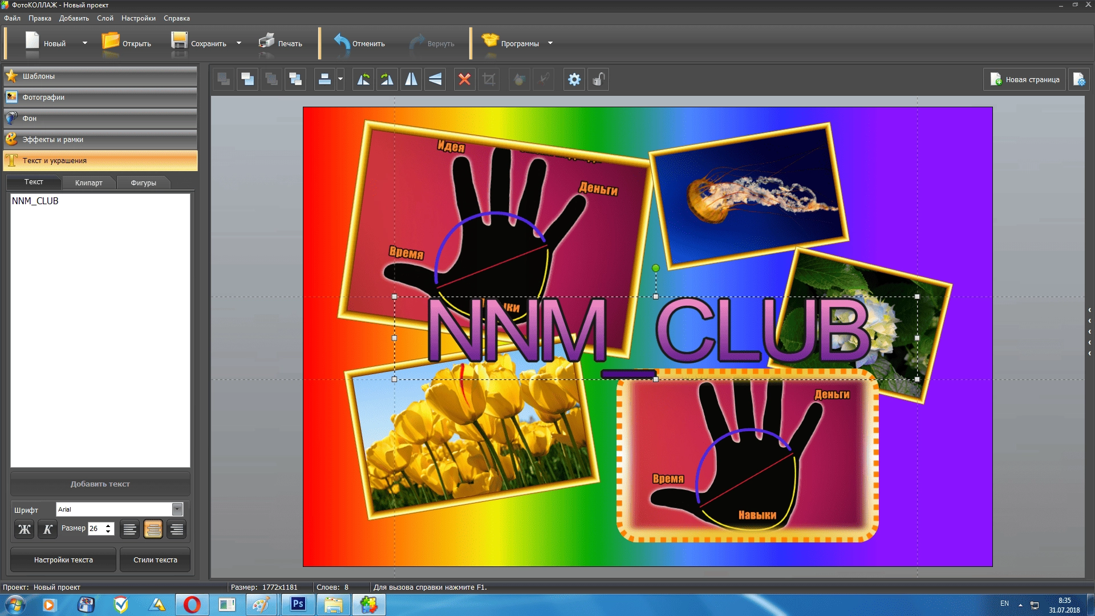This screenshot has width=1095, height=616.
Task: Open Настройки текста button
Action: coord(63,560)
